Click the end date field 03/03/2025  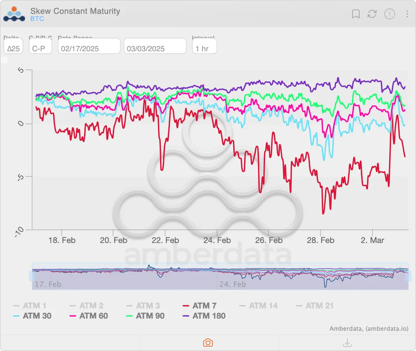tap(155, 46)
